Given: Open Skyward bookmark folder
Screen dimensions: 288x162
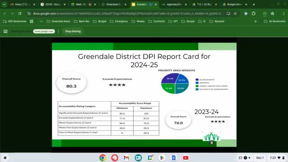Looking at the screenshot, I should coord(217,22).
